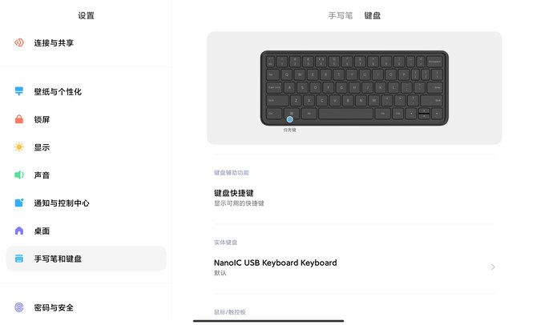Go to 通知与控制中心 settings
This screenshot has width=537, height=325.
(87, 203)
